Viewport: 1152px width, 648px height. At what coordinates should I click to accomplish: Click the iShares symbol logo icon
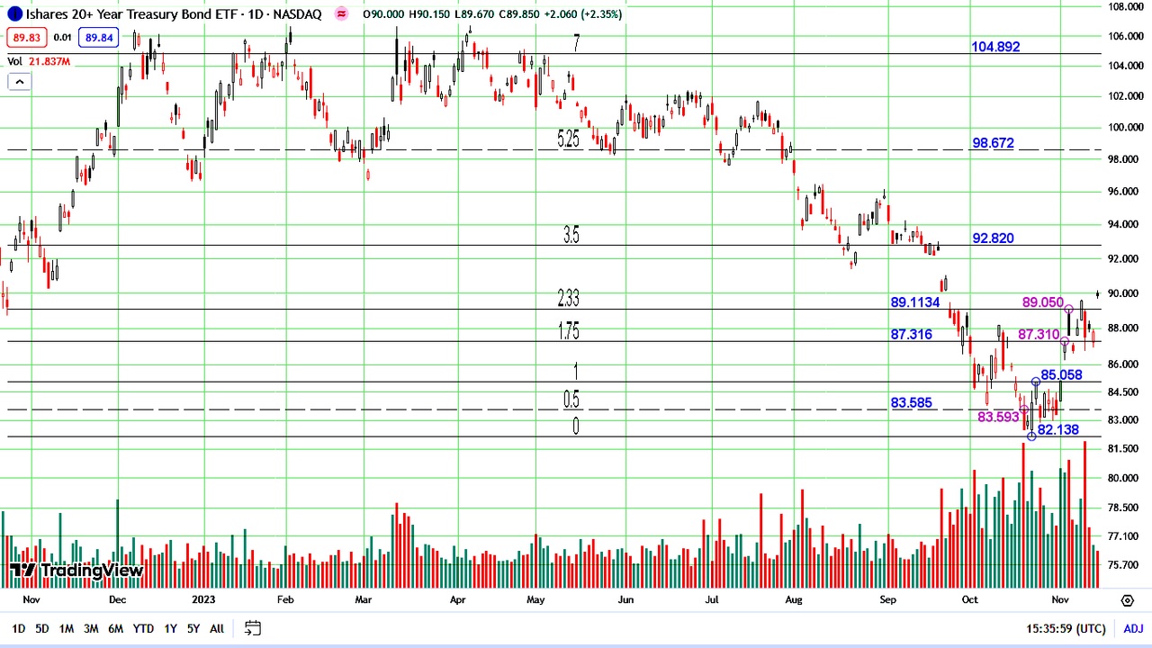(15, 13)
